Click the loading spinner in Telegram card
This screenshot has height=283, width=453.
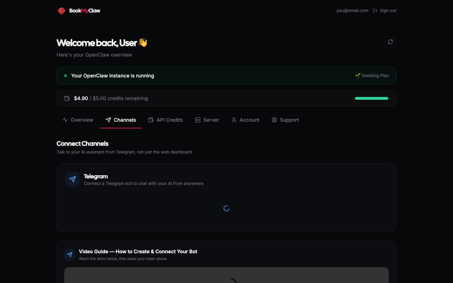coord(226,208)
